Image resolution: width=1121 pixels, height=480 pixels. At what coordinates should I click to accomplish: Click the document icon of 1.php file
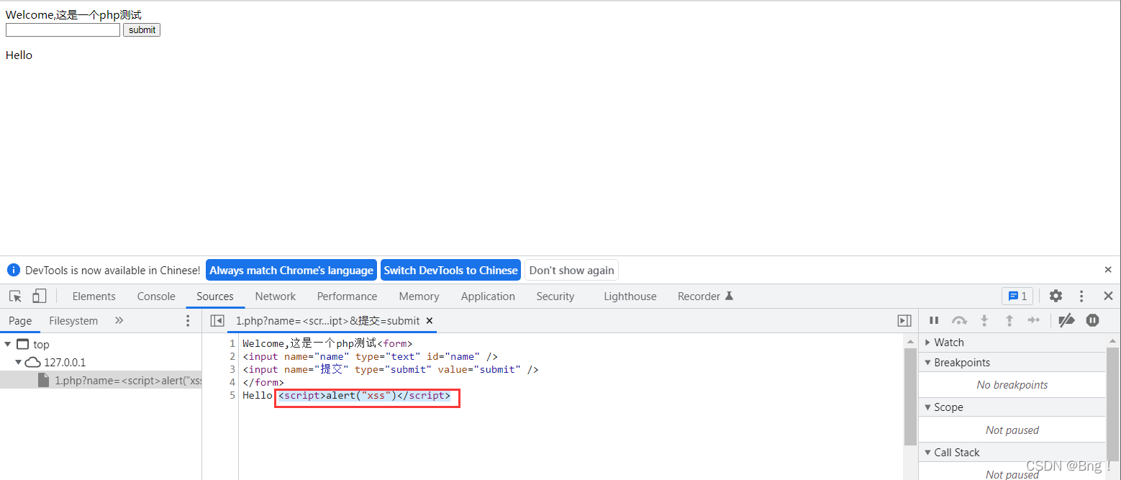click(x=44, y=380)
